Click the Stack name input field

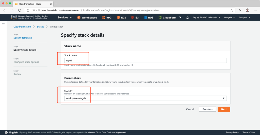coord(145,60)
